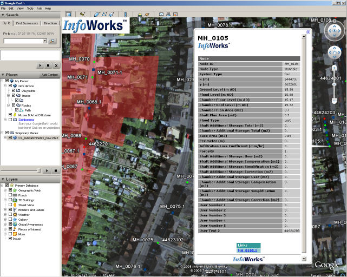
Task: Expand the Sightseeing tree node
Action: point(5,120)
